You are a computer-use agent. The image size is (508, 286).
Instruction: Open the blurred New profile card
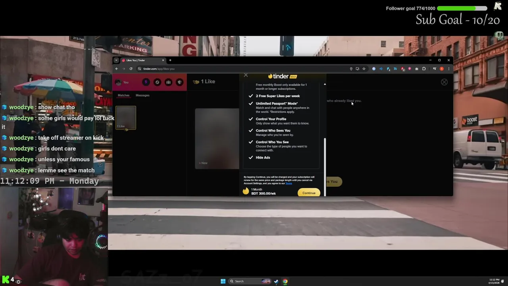tap(217, 139)
